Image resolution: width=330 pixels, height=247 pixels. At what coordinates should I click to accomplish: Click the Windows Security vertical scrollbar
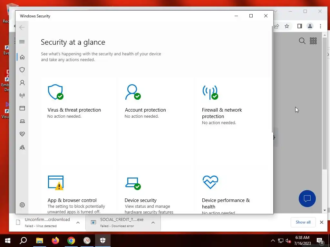[x=272, y=79]
